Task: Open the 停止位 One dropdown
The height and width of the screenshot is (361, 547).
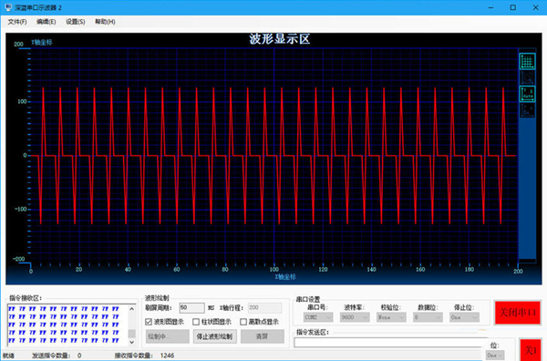Action: tap(464, 317)
